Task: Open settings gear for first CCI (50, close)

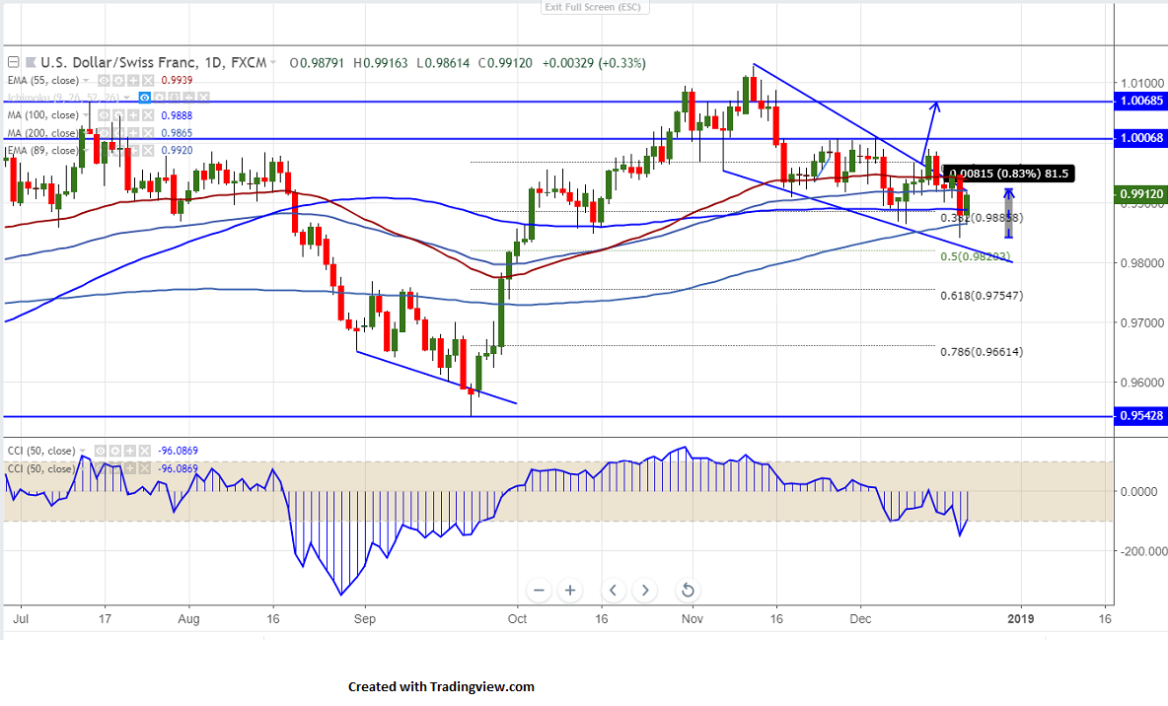Action: coord(115,451)
